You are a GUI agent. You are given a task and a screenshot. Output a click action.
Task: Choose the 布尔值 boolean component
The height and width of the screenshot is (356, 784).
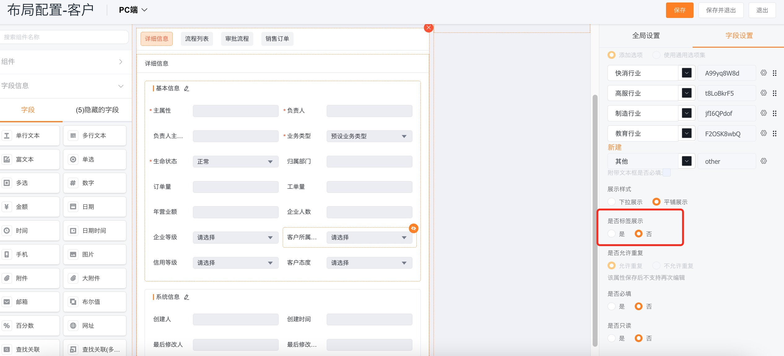pyautogui.click(x=95, y=302)
